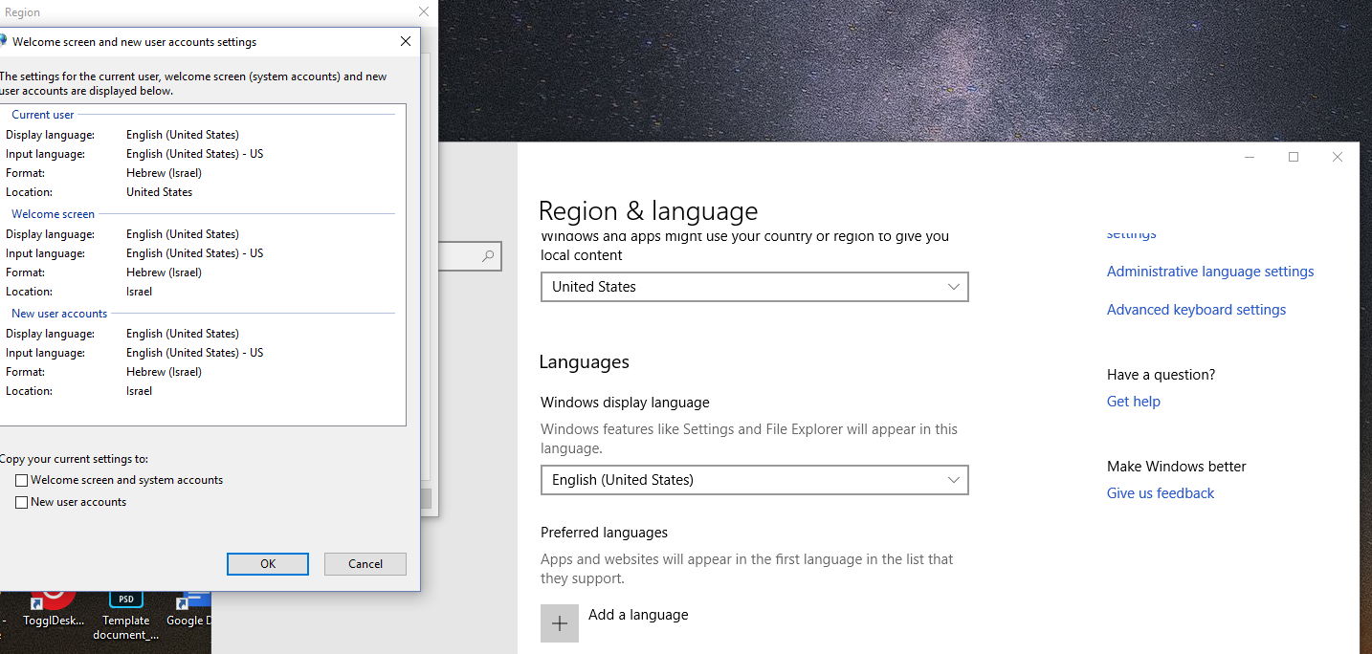Check Welcome screen and system accounts box
This screenshot has height=654, width=1372.
[x=22, y=481]
